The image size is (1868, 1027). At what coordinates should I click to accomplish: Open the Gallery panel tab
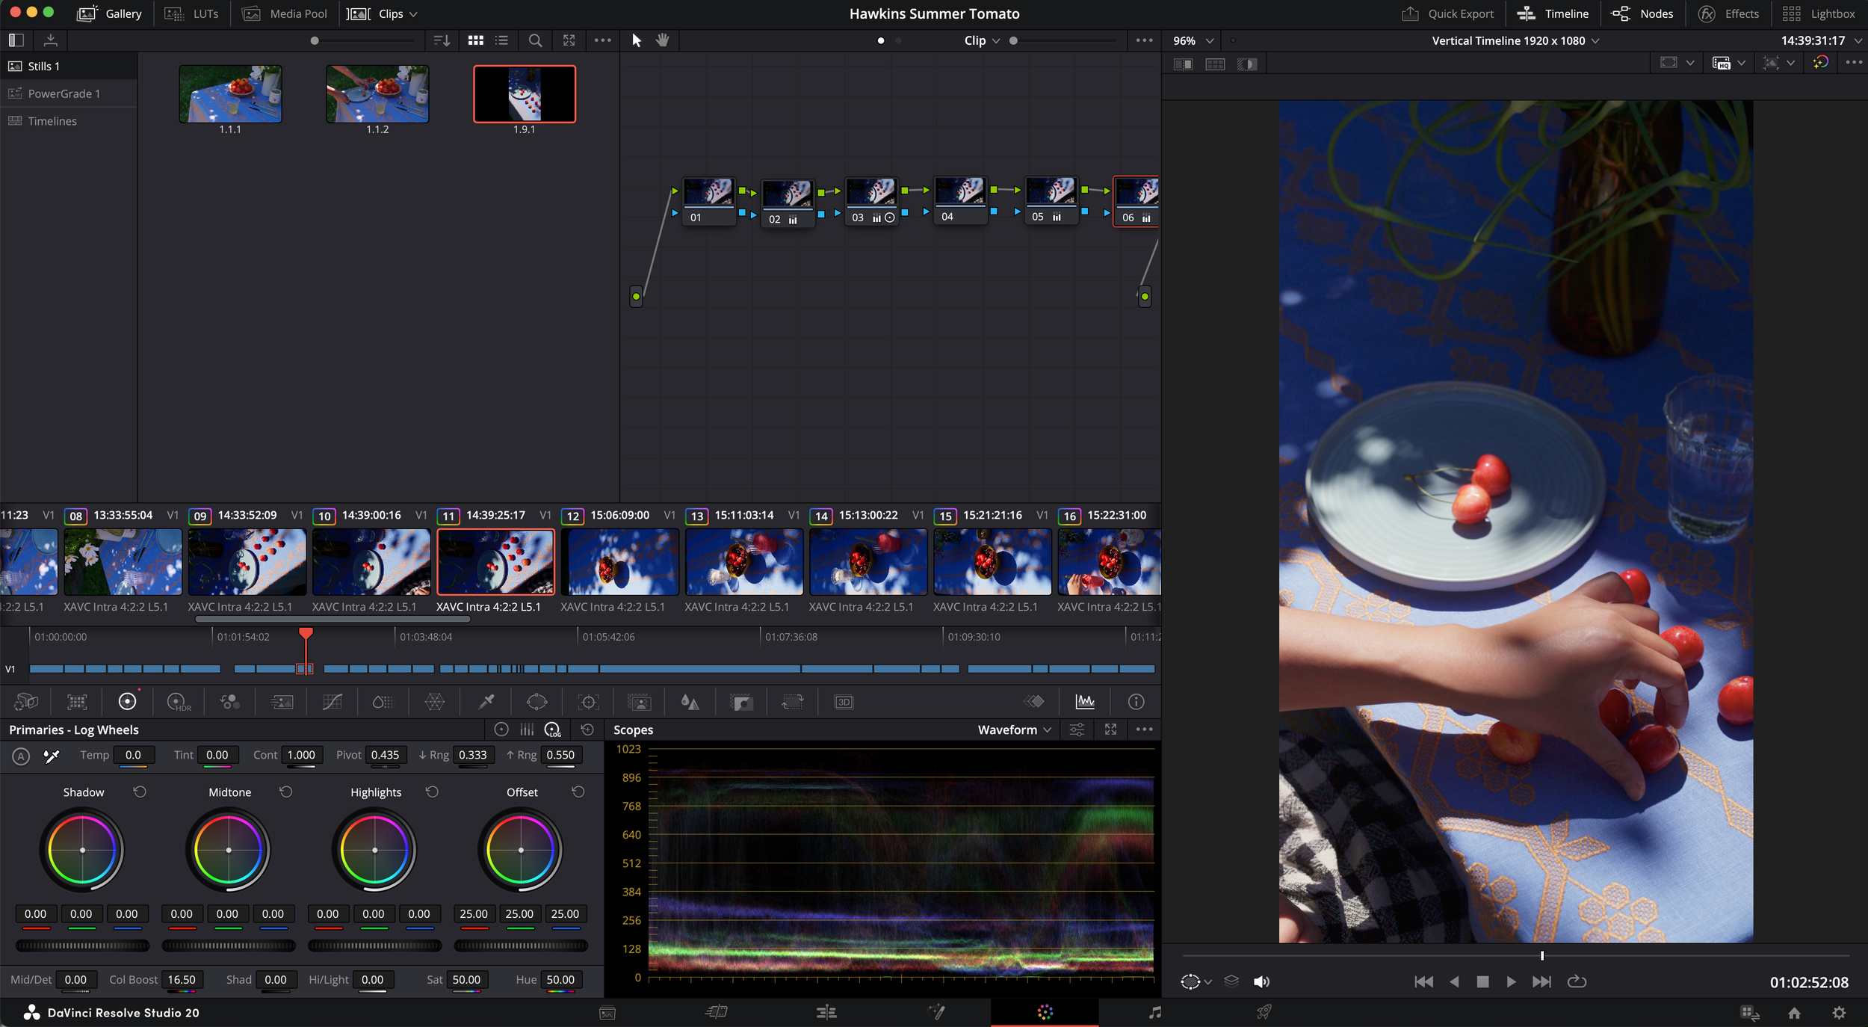[109, 14]
